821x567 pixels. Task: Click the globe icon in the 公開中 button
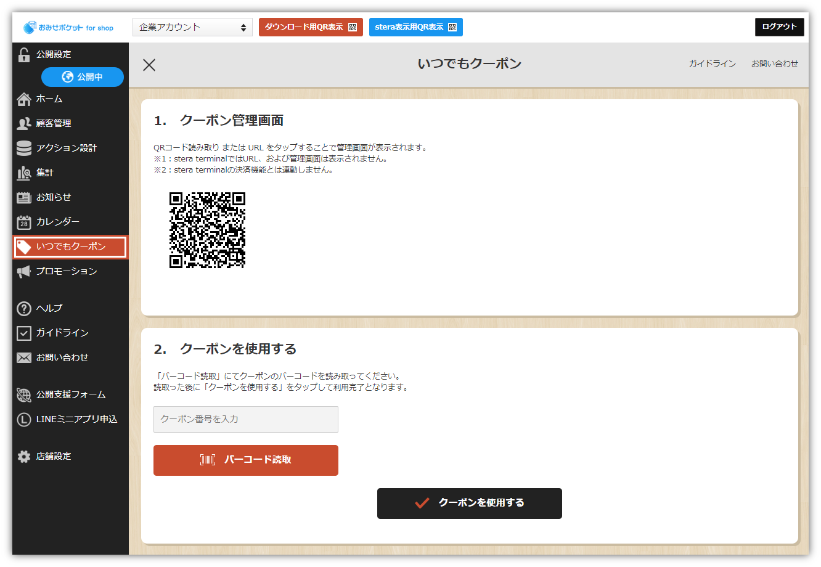(68, 77)
